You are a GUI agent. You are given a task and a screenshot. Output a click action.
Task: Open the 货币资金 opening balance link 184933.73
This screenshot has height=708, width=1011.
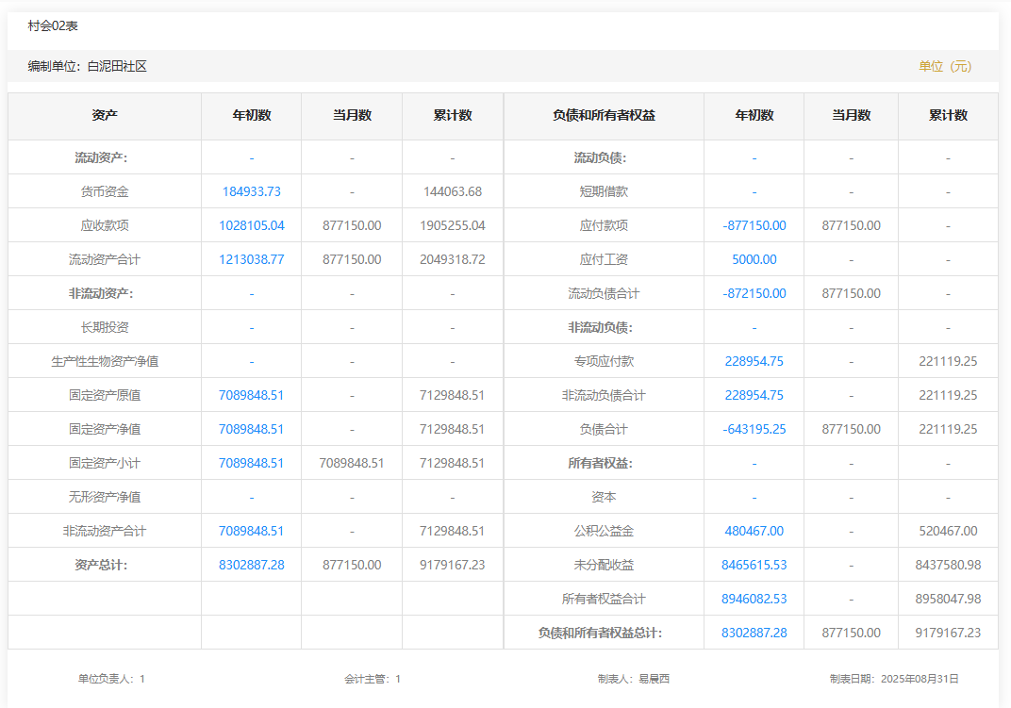(251, 191)
